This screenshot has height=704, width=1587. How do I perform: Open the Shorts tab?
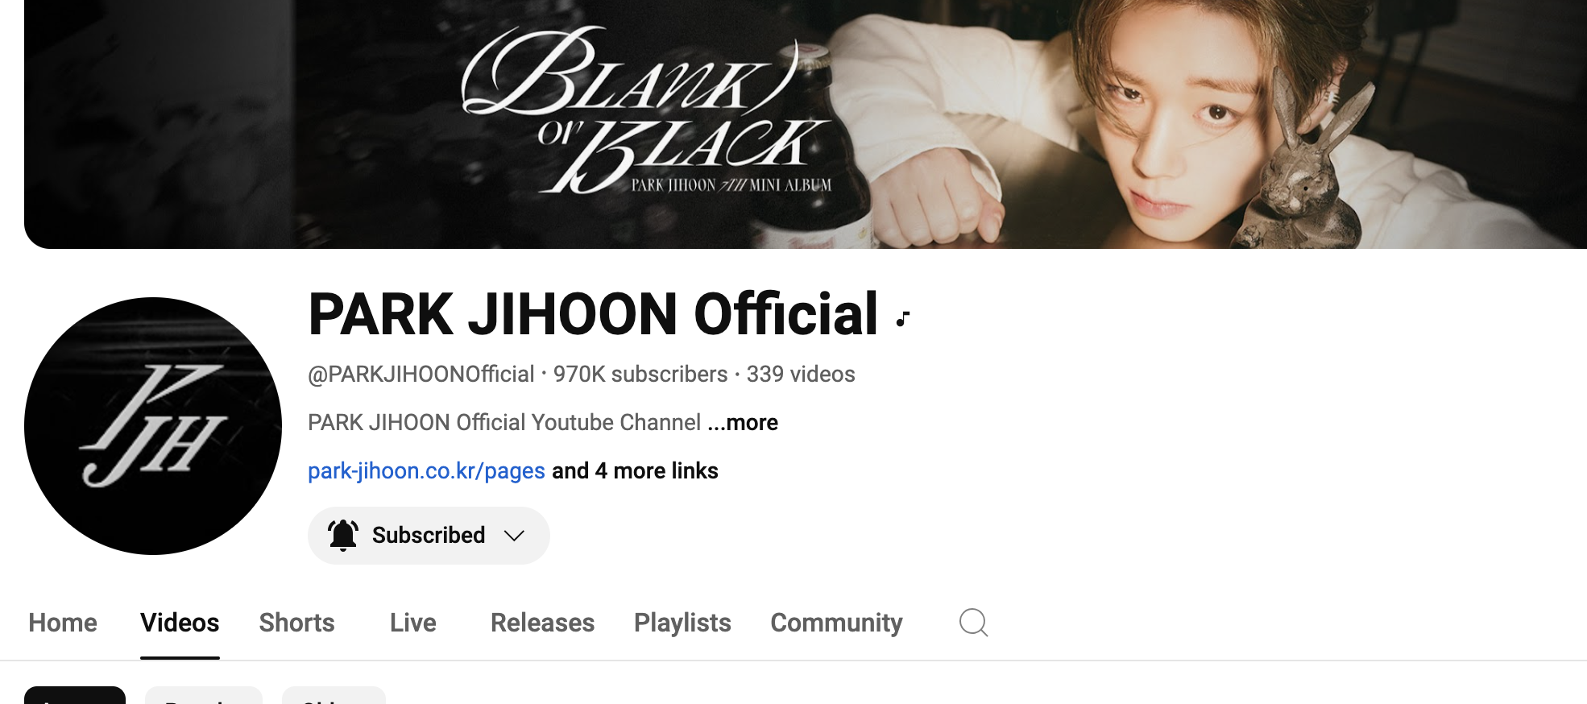(296, 623)
